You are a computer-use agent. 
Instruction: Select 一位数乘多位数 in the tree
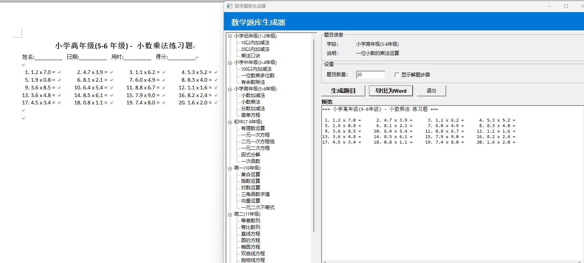(258, 76)
